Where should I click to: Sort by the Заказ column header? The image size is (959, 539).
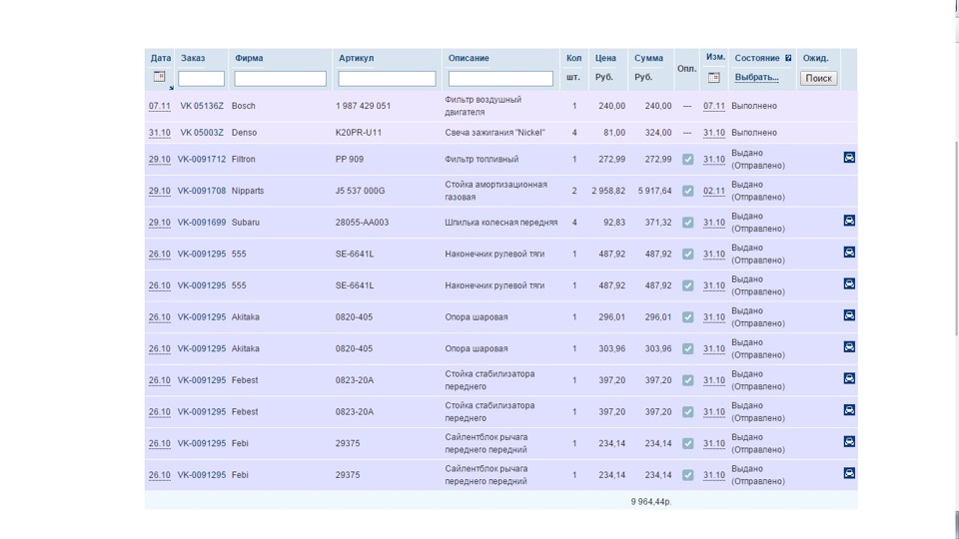tap(193, 58)
